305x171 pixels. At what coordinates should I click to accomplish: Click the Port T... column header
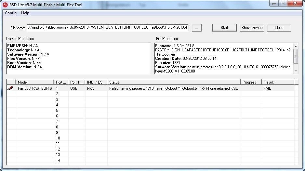pos(76,82)
